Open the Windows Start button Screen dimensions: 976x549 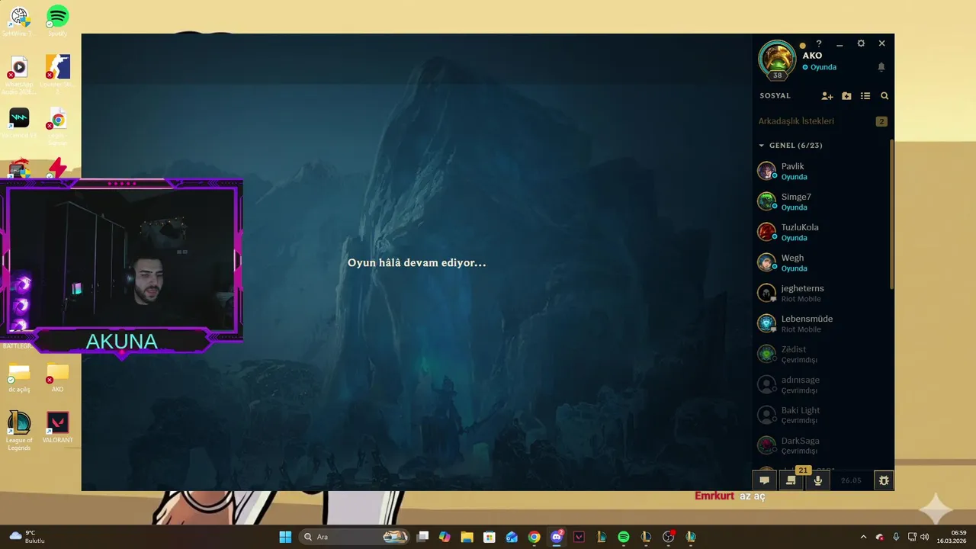(285, 537)
